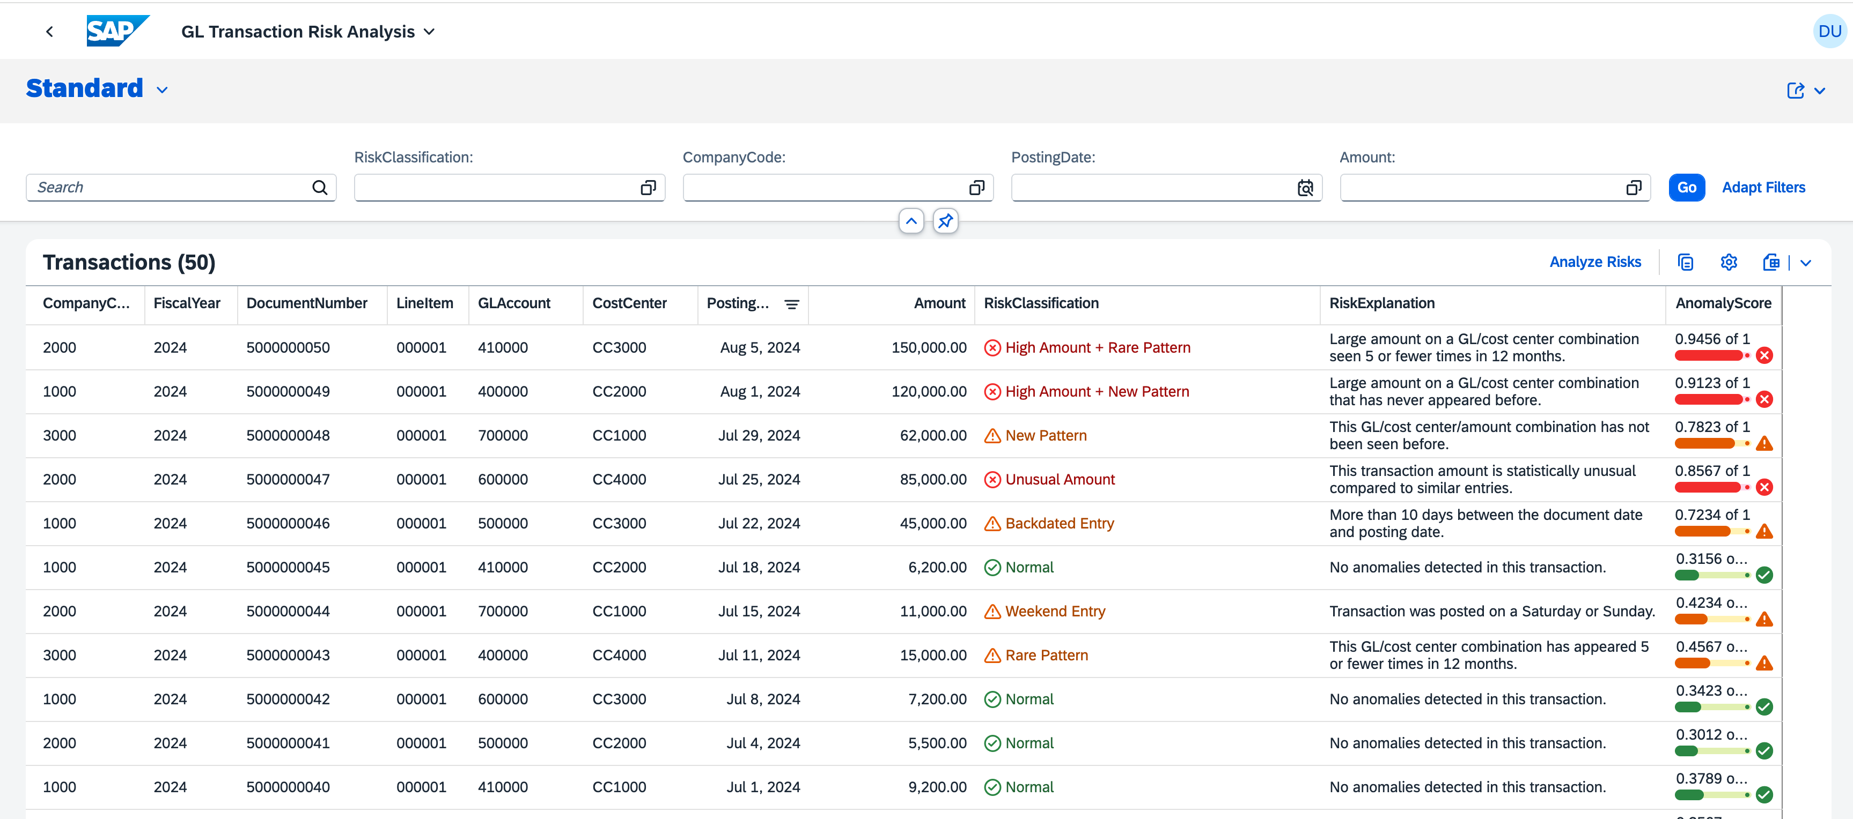Open value help for CompanyCode filter

(976, 188)
